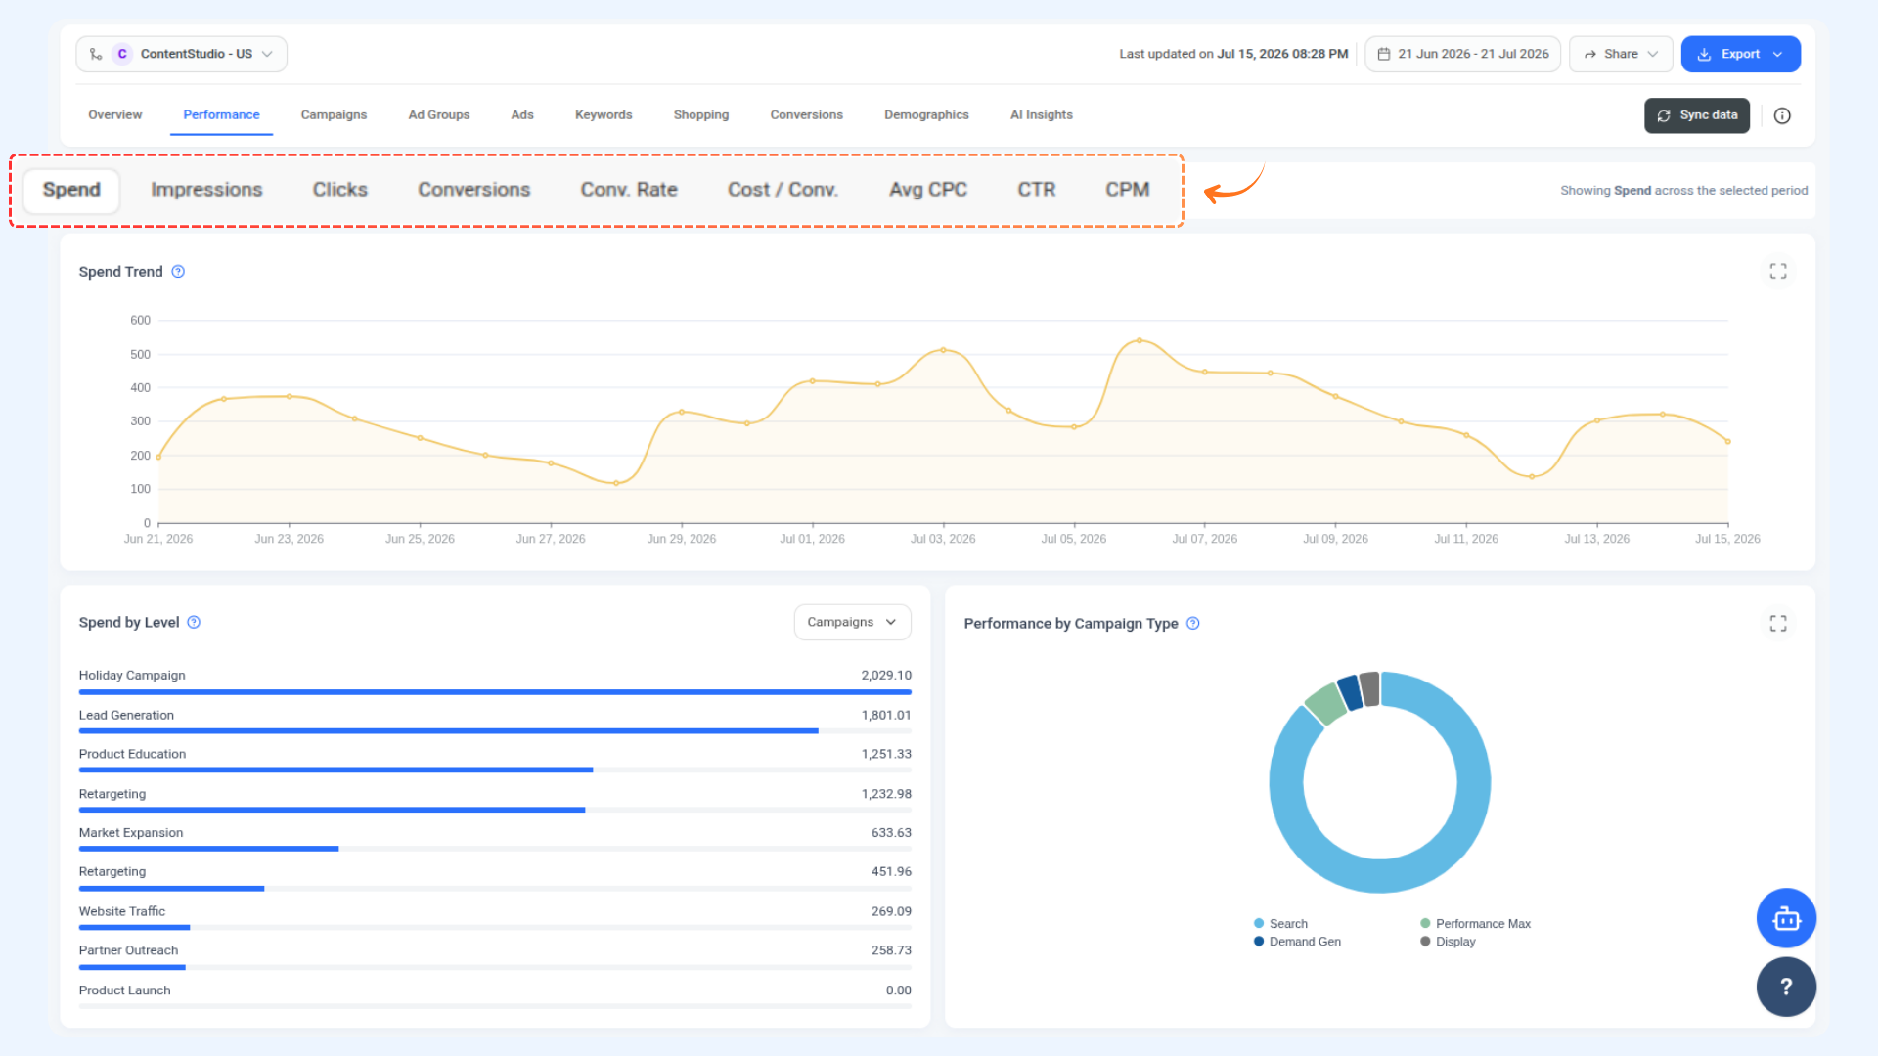Open the chatbot assistant floating icon
This screenshot has height=1056, width=1878.
tap(1786, 918)
